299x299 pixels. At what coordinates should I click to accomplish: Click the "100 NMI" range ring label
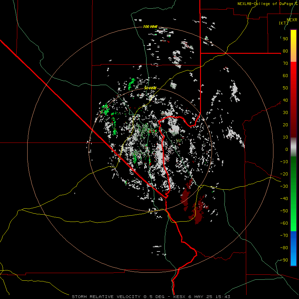pos(150,27)
